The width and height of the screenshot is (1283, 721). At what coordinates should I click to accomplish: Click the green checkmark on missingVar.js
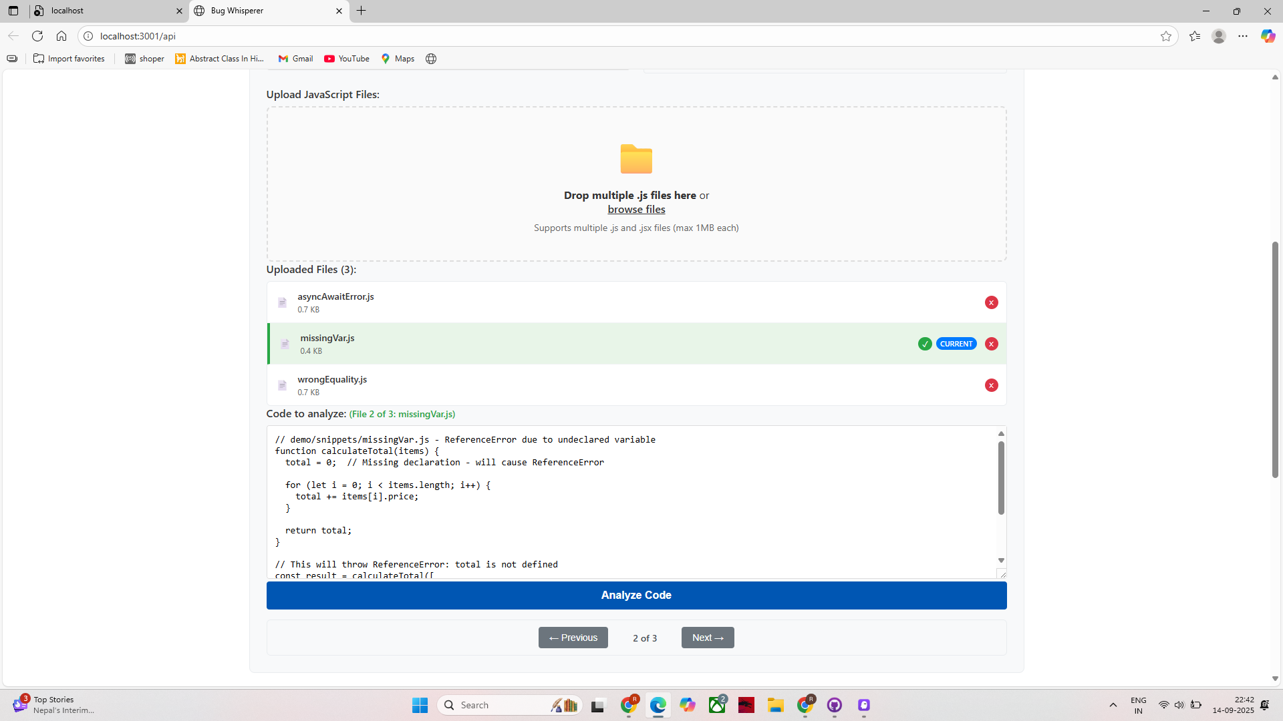click(x=925, y=344)
